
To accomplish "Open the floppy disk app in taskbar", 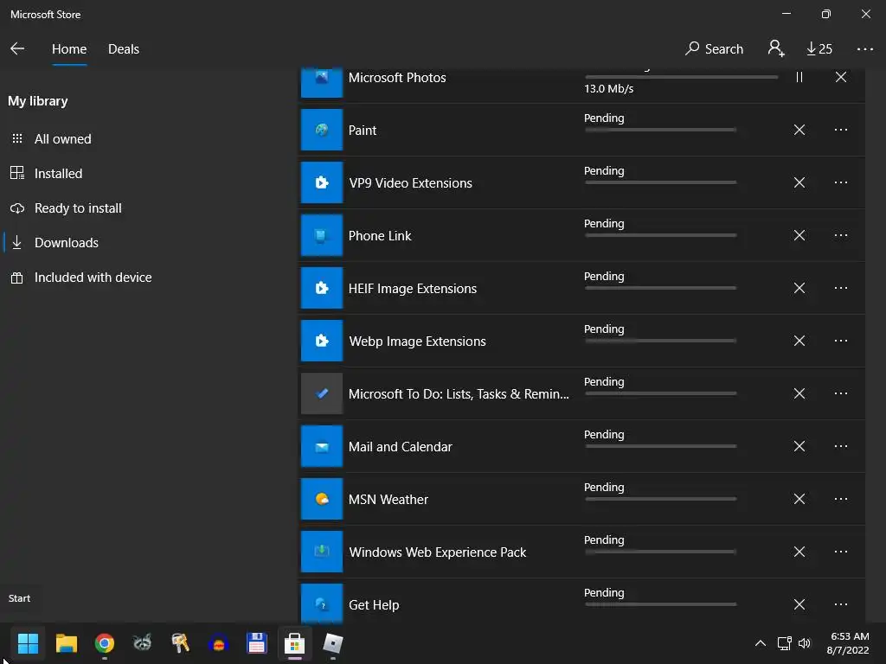I will pos(256,643).
